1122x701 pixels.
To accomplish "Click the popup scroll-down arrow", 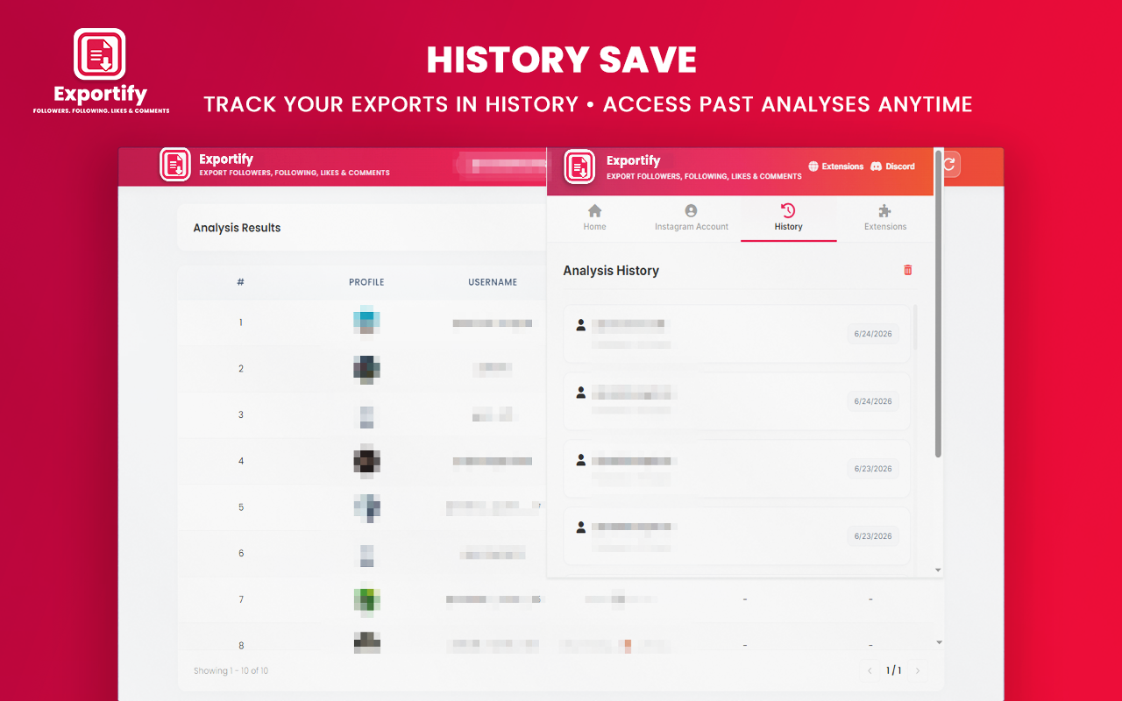I will coord(938,570).
